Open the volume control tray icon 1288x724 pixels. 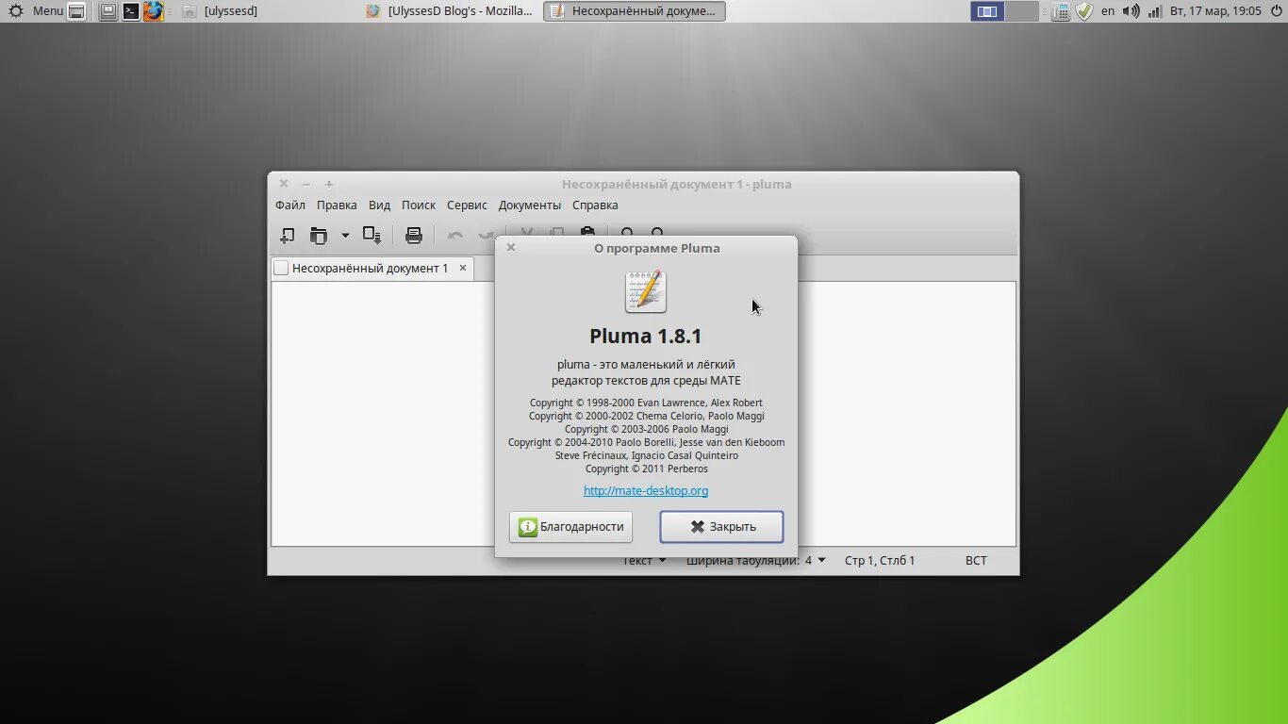coord(1131,11)
